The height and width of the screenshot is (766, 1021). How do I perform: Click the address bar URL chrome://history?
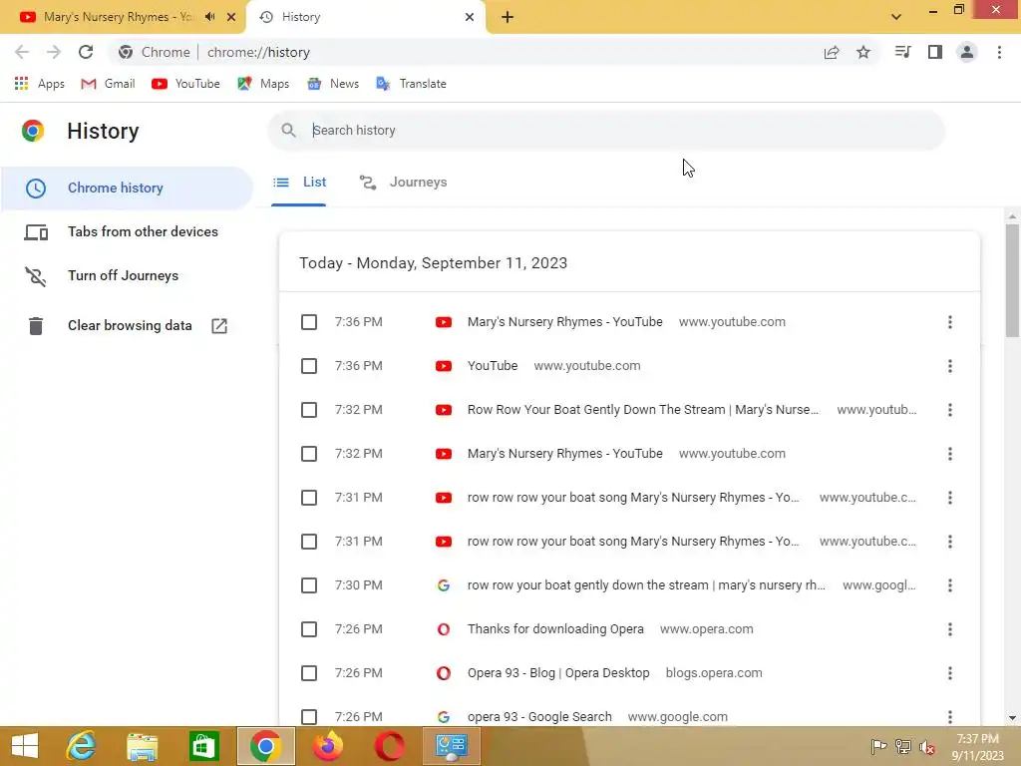coord(258,52)
